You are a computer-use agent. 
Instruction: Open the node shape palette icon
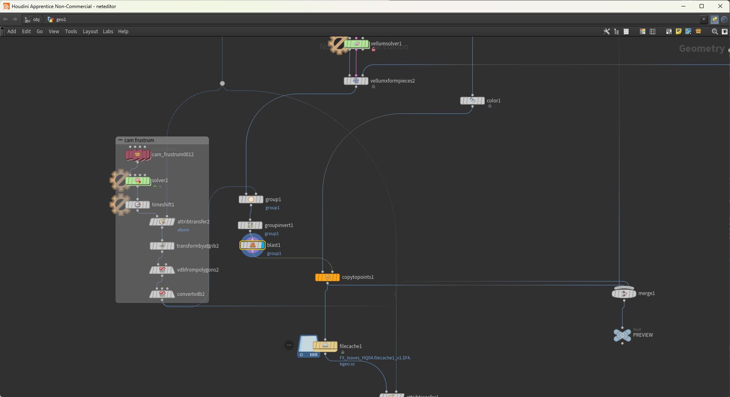(653, 32)
